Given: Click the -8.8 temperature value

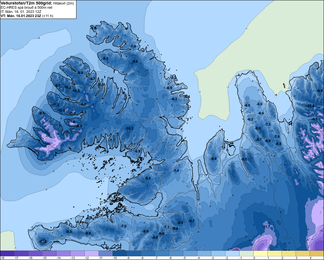Looking at the screenshot, I should pyautogui.click(x=80, y=73).
